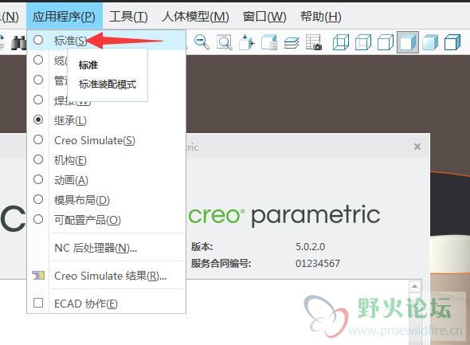Click version number 5.0.2.0
The image size is (470, 345).
pos(310,247)
